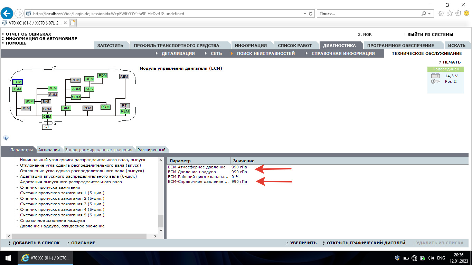Select the TCM module box
The height and width of the screenshot is (265, 472).
[17, 89]
